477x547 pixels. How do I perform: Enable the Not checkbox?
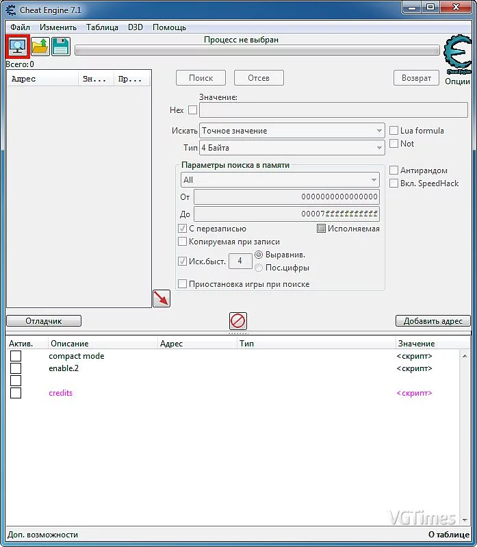tap(394, 143)
